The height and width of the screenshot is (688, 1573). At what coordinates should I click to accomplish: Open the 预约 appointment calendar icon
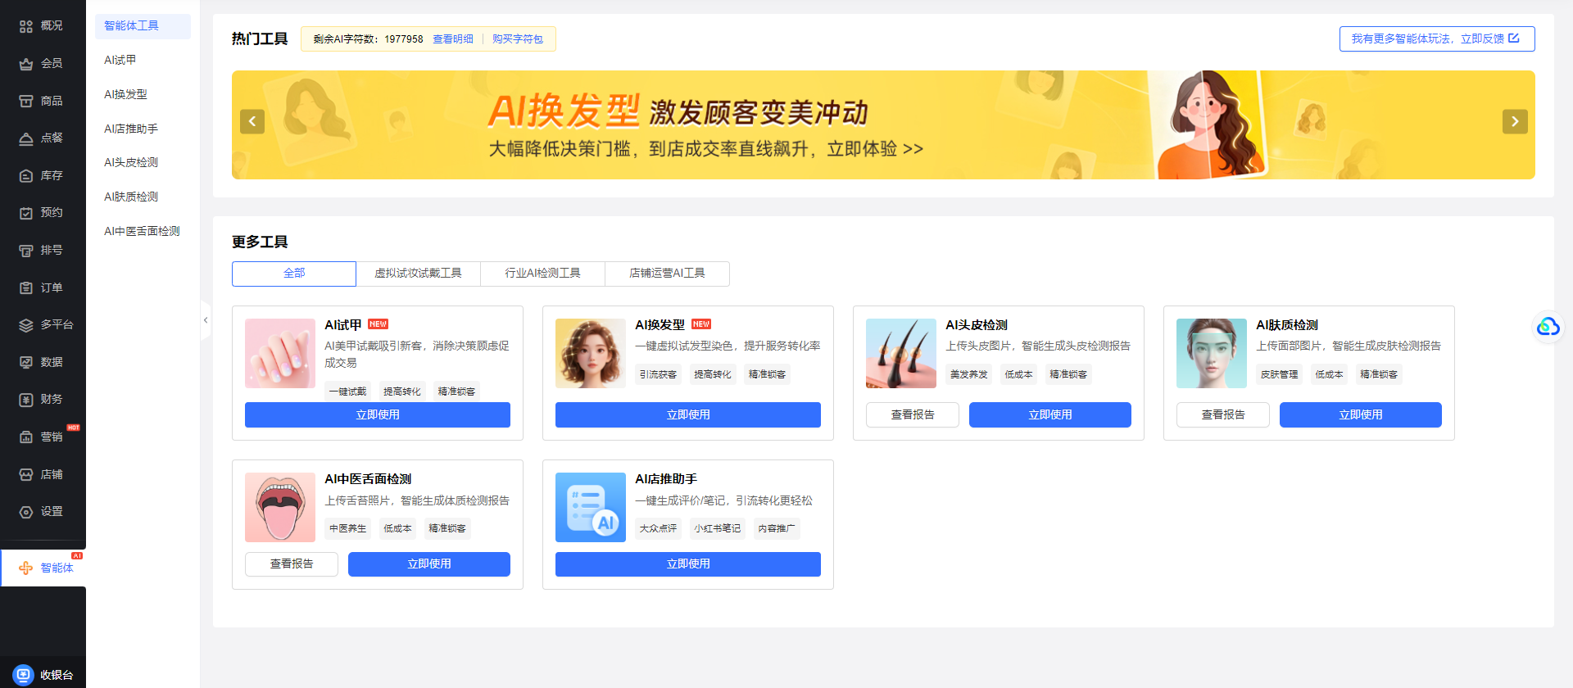26,213
